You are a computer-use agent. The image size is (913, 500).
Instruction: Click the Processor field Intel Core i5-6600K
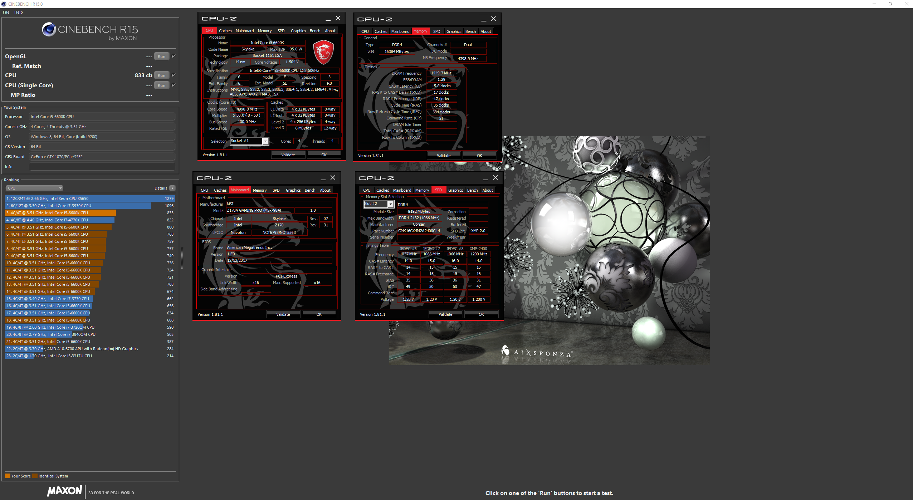[x=102, y=117]
